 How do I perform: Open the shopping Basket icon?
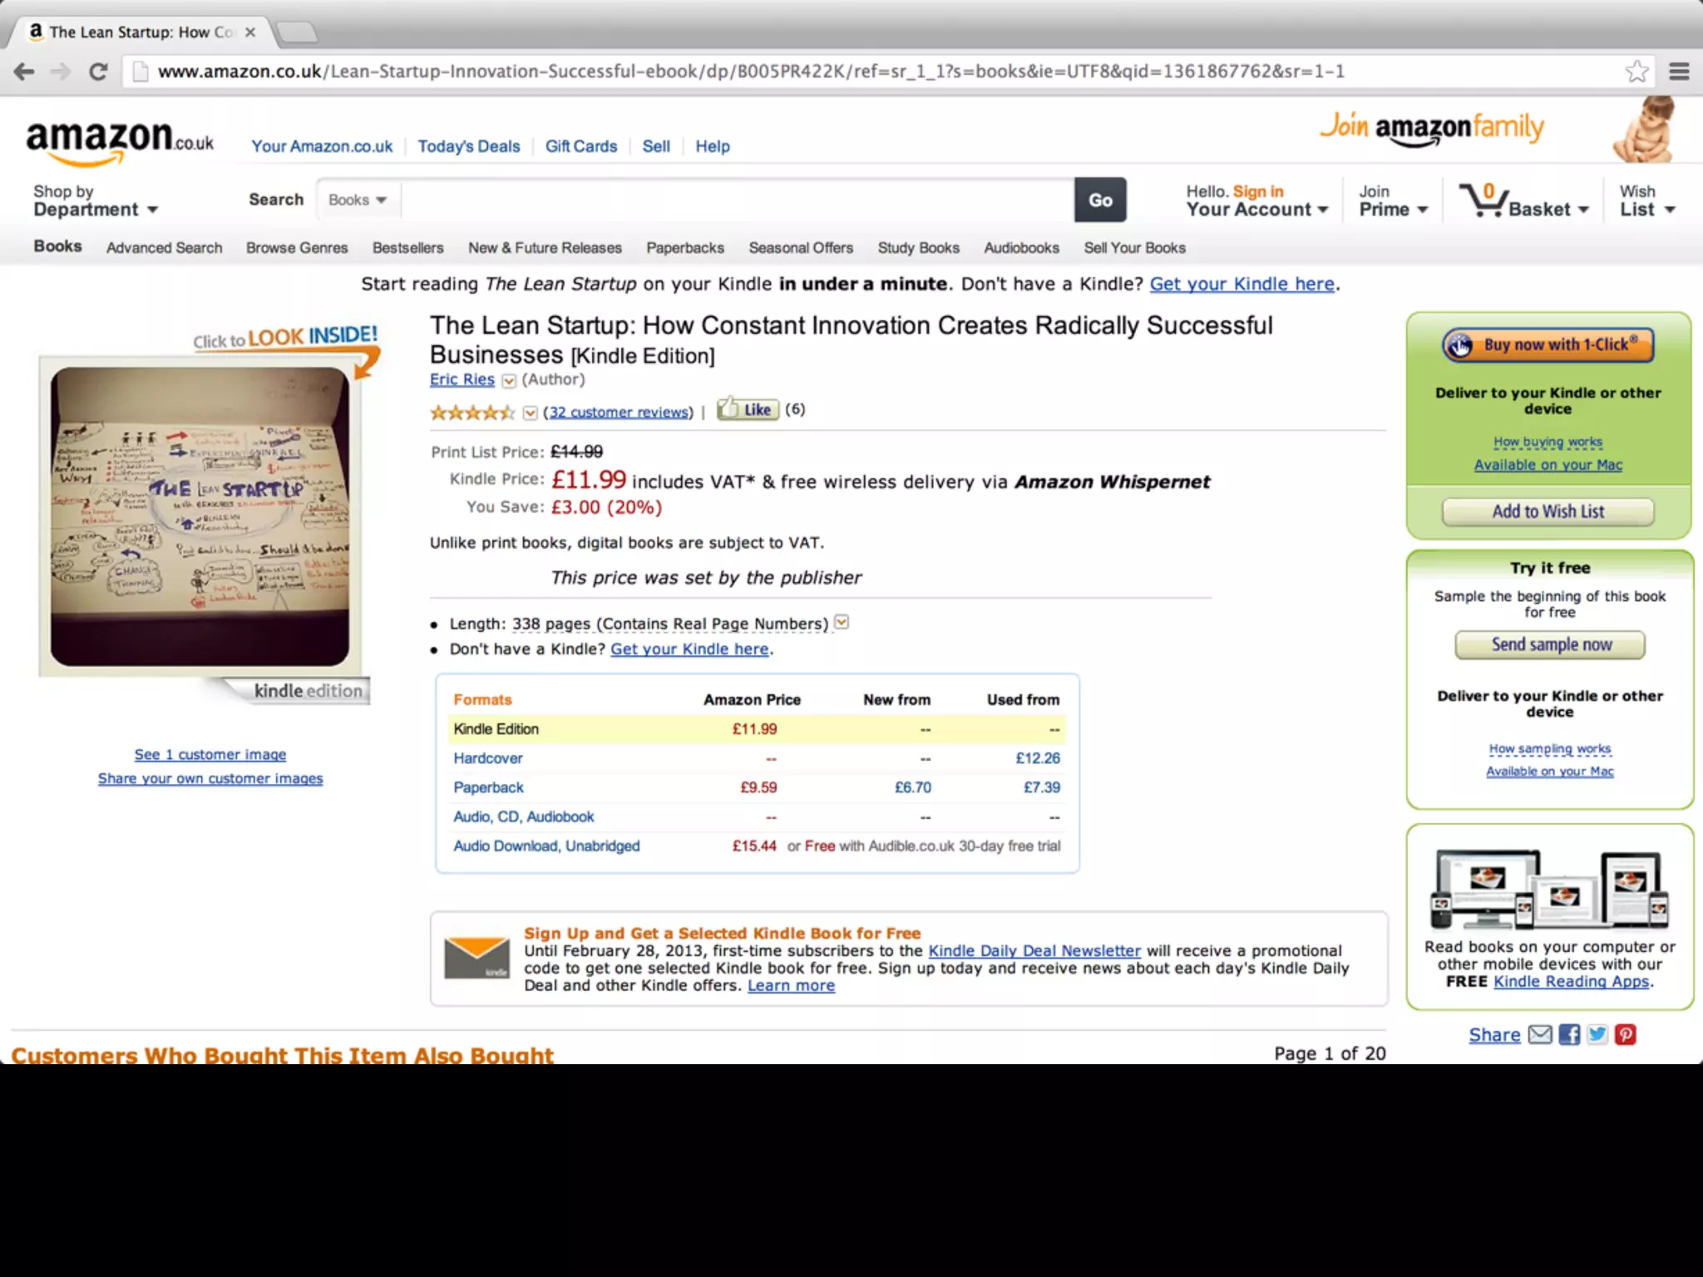pyautogui.click(x=1483, y=200)
